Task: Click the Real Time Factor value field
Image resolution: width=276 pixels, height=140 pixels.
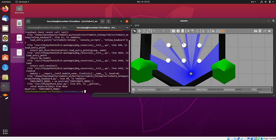Action: pos(162,90)
